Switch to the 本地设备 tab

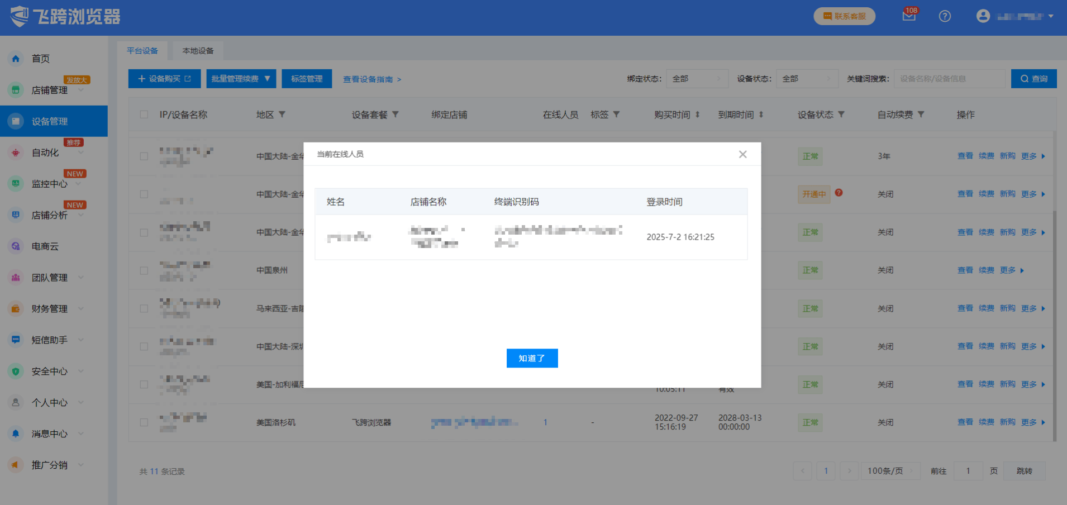(198, 51)
